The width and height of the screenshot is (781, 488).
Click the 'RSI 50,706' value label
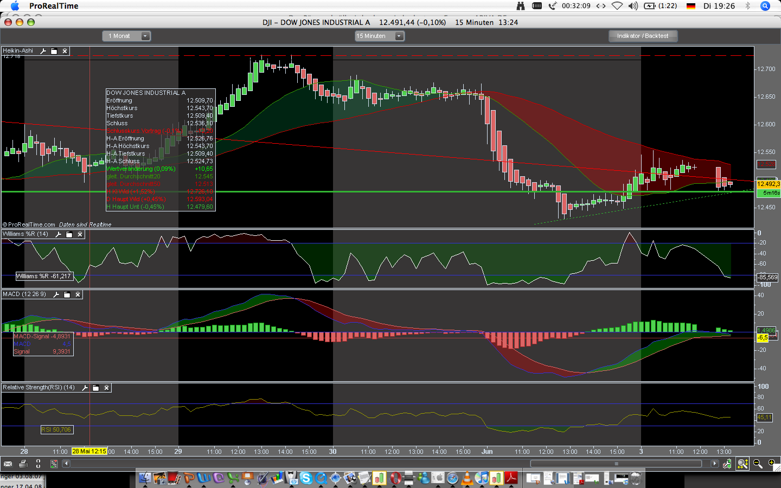pyautogui.click(x=56, y=429)
